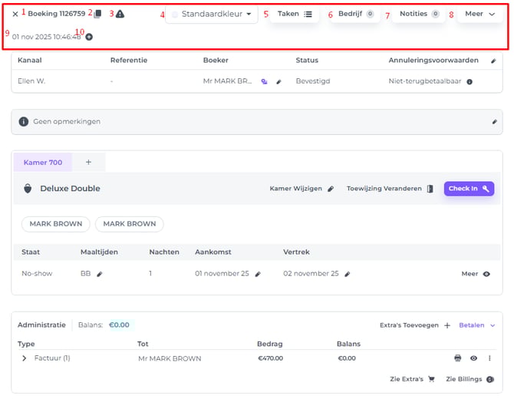Click the Check In button
This screenshot has width=514, height=402.
tap(468, 189)
